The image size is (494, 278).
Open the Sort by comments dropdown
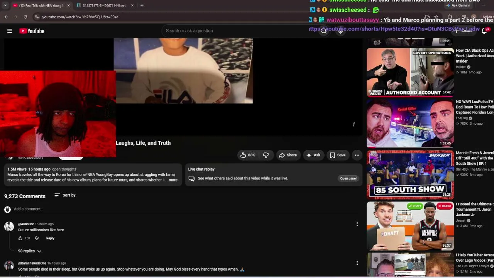pos(65,195)
